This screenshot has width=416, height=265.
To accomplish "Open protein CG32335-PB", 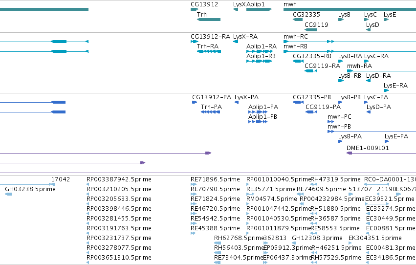I will pyautogui.click(x=312, y=97).
